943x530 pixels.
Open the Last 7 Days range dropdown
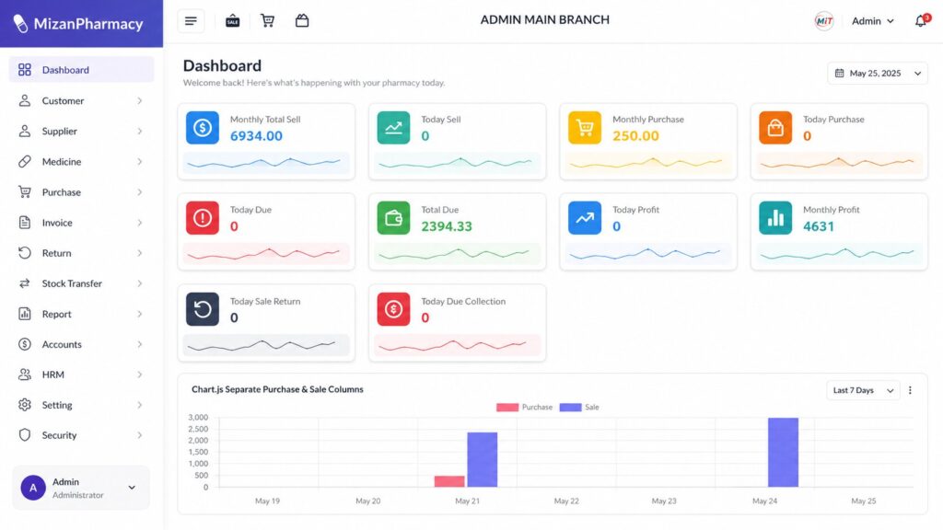[x=863, y=390]
